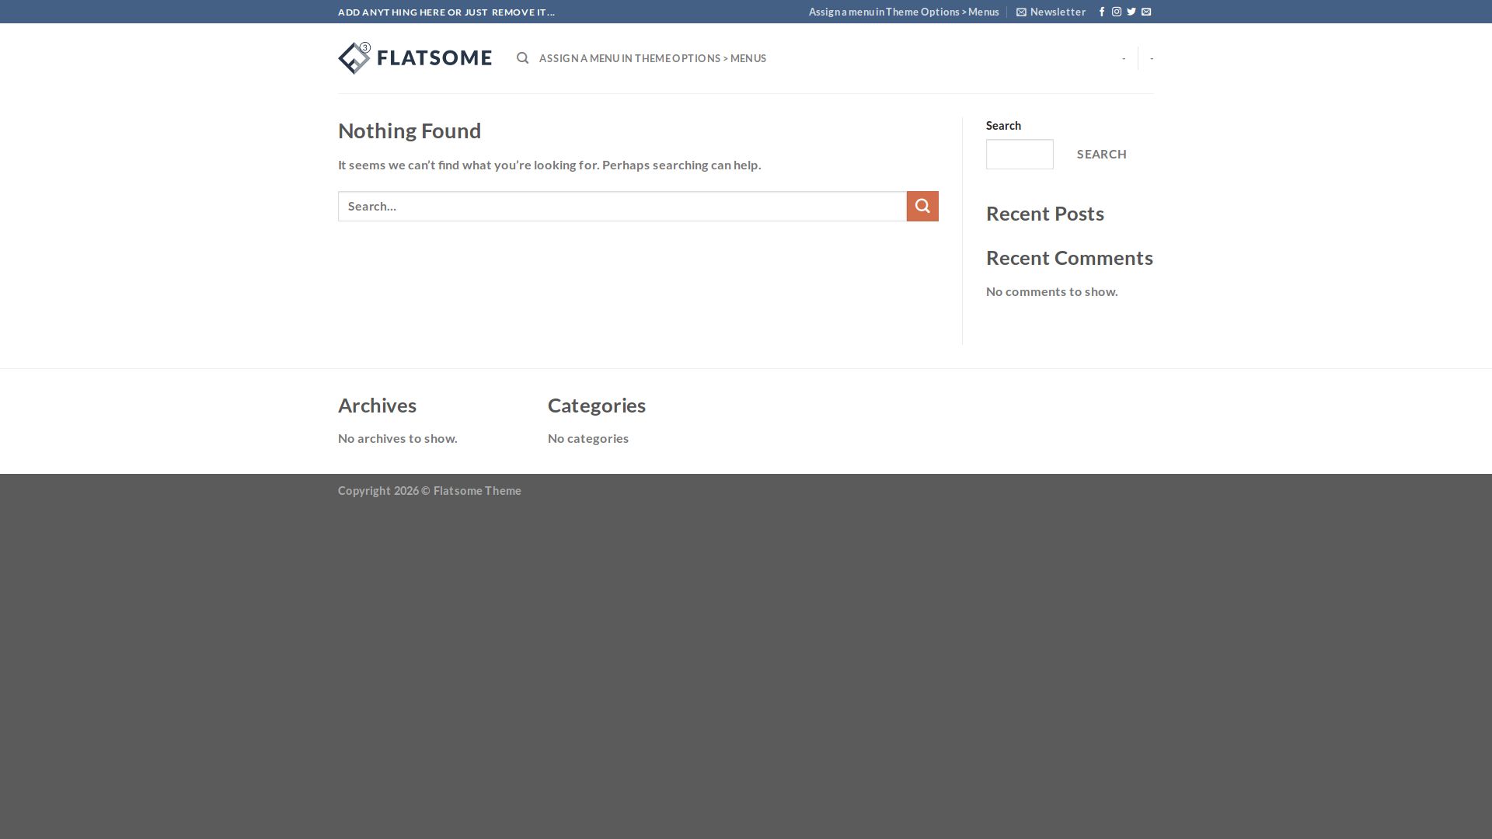
Task: Click 'Assign a menu in Theme Options > Menus' top bar link
Action: click(x=904, y=12)
